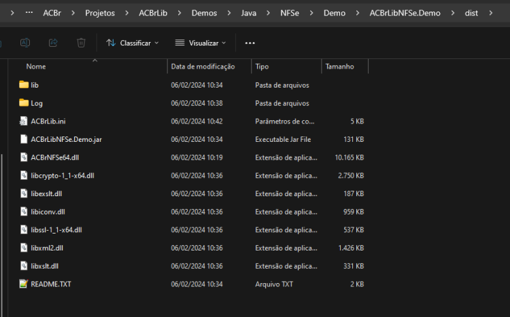This screenshot has height=317, width=510.
Task: Select the lib folder icon
Action: coord(24,85)
